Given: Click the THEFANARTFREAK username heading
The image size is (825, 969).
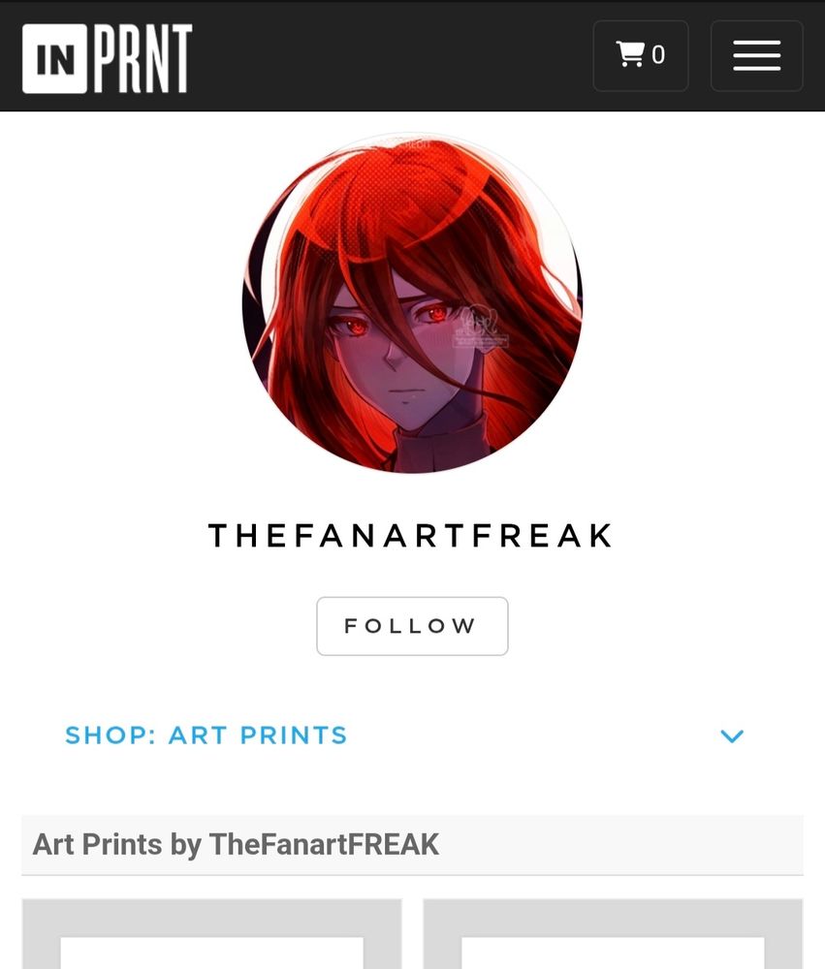Looking at the screenshot, I should click(x=411, y=536).
